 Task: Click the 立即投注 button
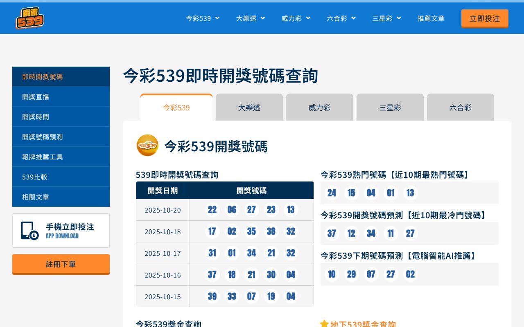pos(485,18)
